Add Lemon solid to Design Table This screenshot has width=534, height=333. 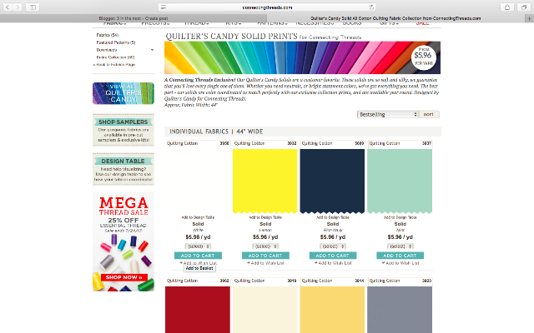tap(265, 217)
